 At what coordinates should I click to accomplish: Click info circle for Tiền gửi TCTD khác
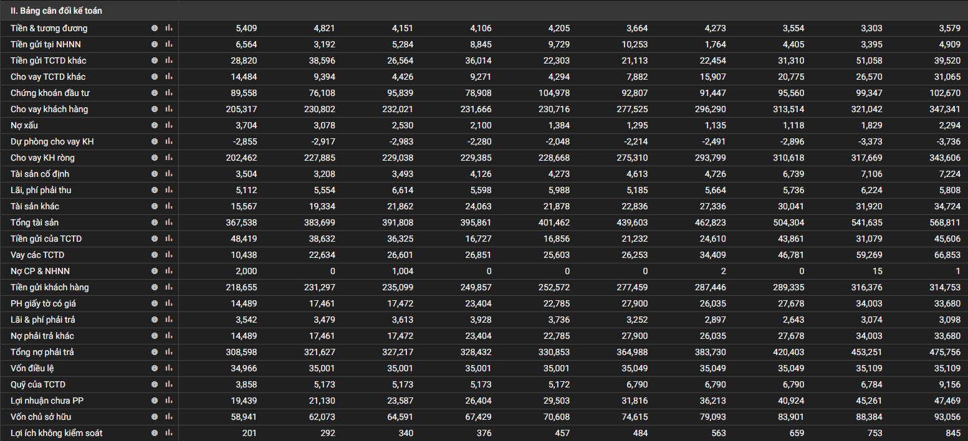[x=155, y=60]
